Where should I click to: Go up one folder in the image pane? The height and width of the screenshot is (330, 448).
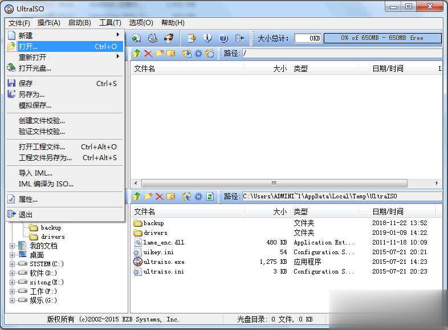(x=137, y=53)
